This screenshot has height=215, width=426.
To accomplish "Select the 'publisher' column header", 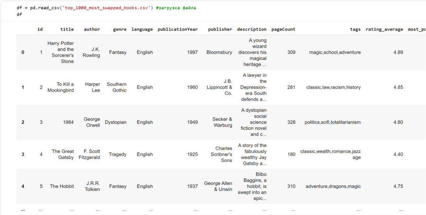I will 220,29.
